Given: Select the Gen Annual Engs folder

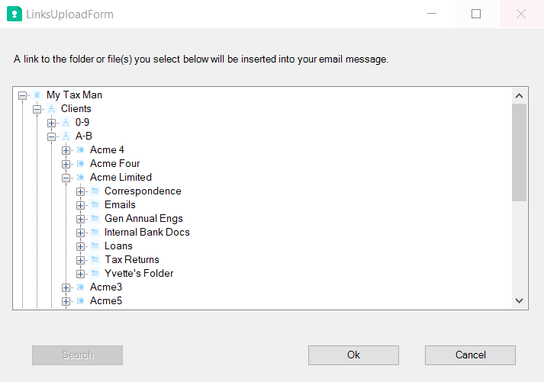Looking at the screenshot, I should point(143,219).
